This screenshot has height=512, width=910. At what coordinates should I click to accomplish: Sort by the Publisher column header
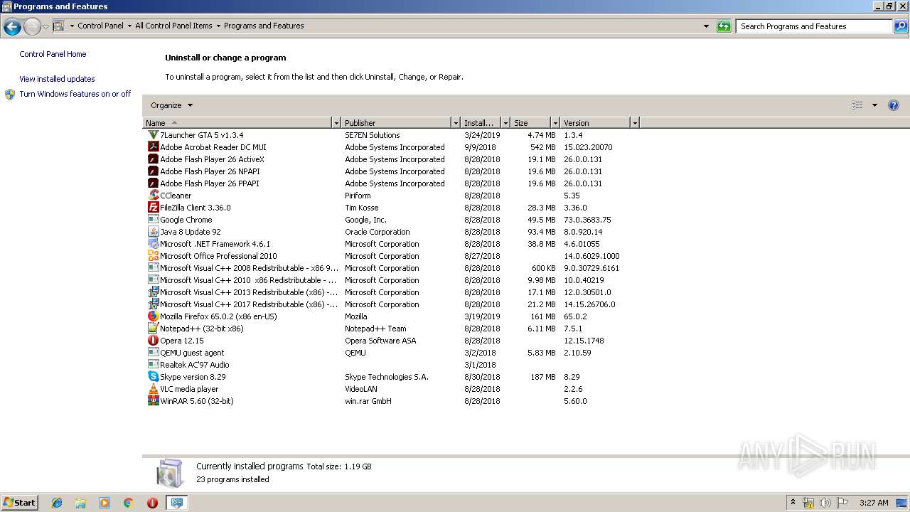(397, 123)
